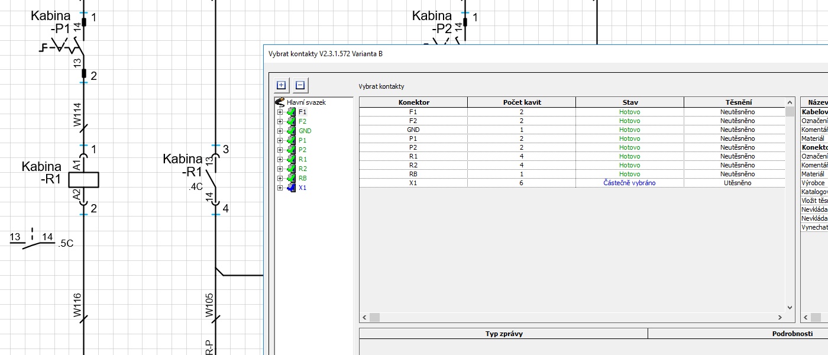The height and width of the screenshot is (355, 828).
Task: Expand the R2 connector tree node
Action: (x=280, y=169)
